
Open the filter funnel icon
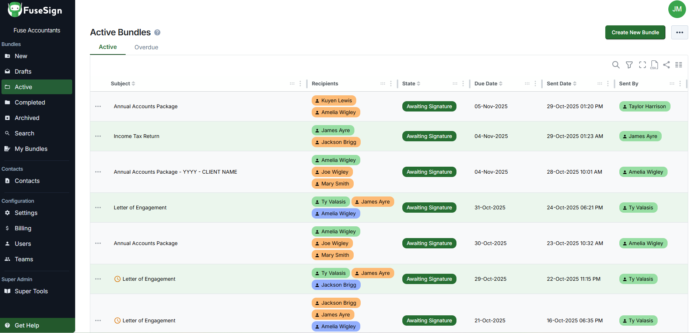pos(629,65)
